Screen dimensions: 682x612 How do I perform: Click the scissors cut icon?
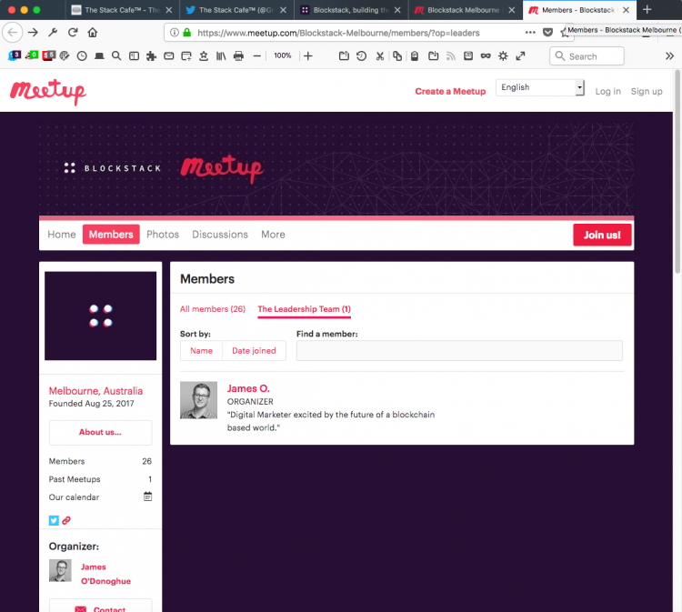coord(380,55)
